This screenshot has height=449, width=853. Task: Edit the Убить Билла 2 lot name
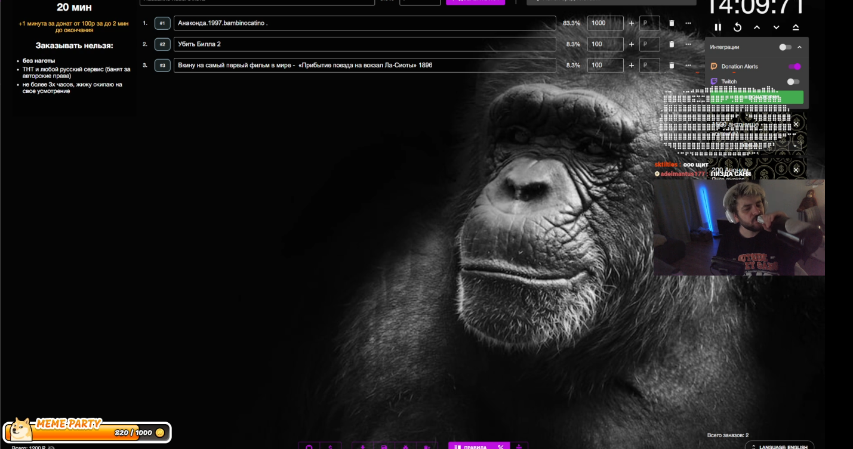pos(365,44)
